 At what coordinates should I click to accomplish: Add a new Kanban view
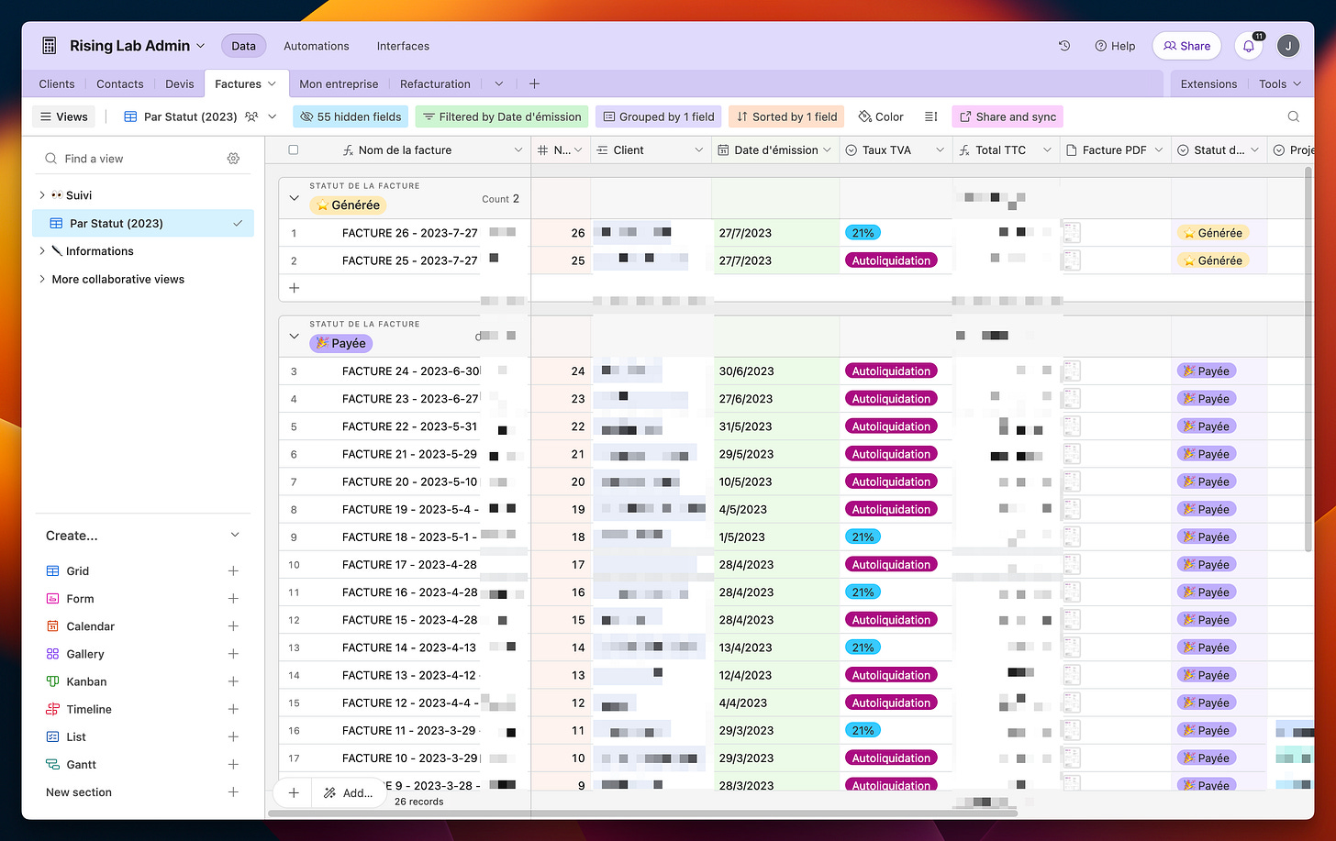[x=233, y=681]
